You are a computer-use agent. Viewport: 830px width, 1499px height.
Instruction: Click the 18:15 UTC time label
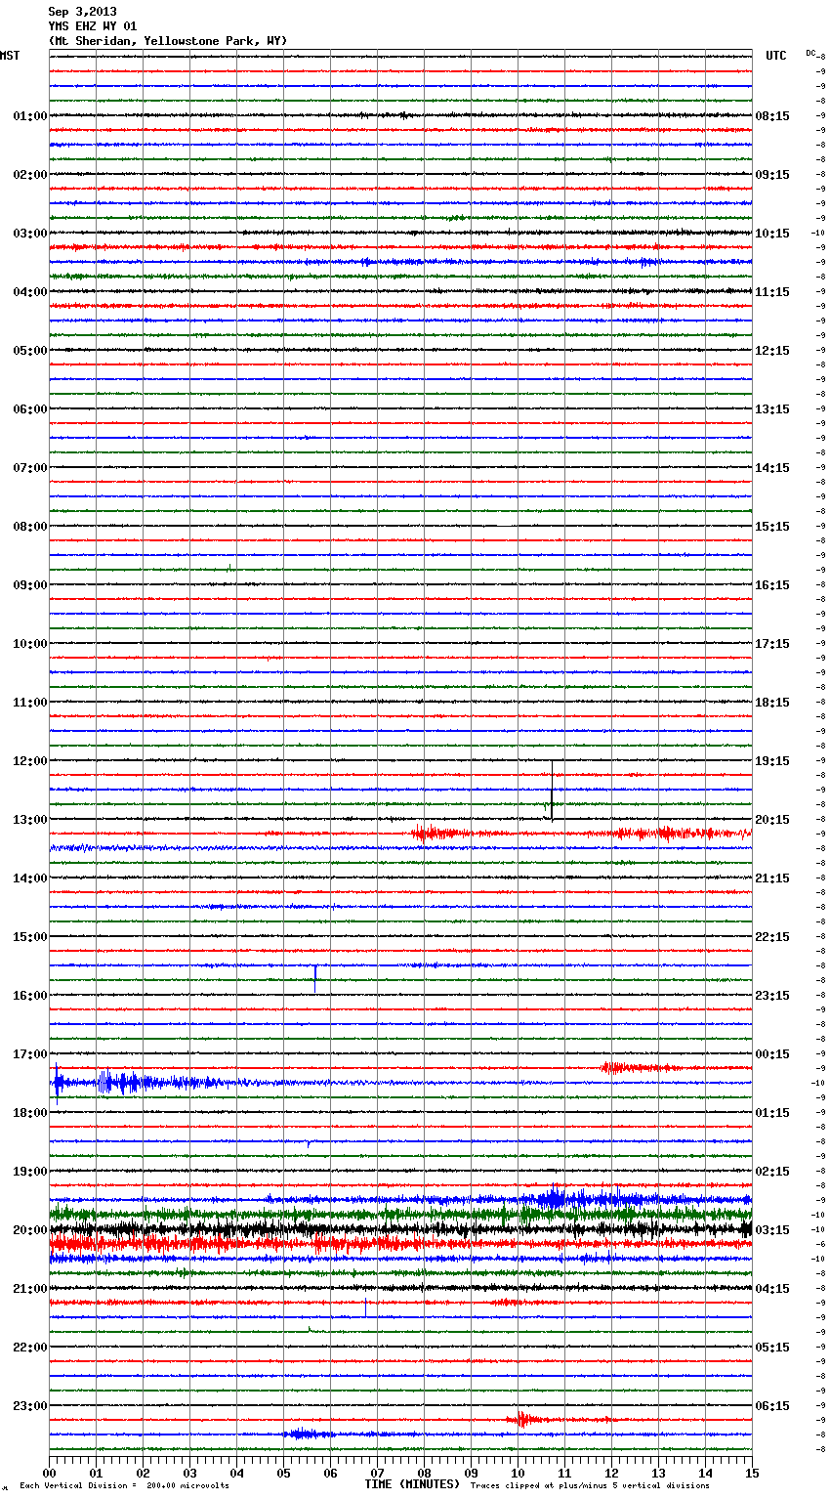(x=772, y=703)
